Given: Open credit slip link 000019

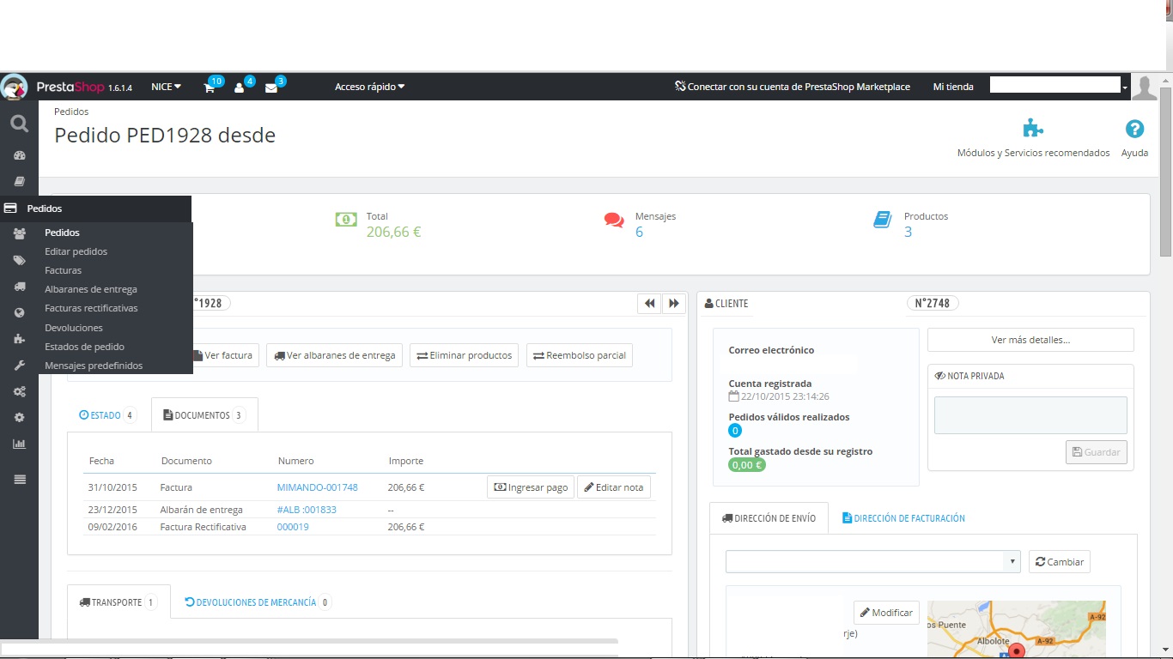Looking at the screenshot, I should tap(293, 527).
